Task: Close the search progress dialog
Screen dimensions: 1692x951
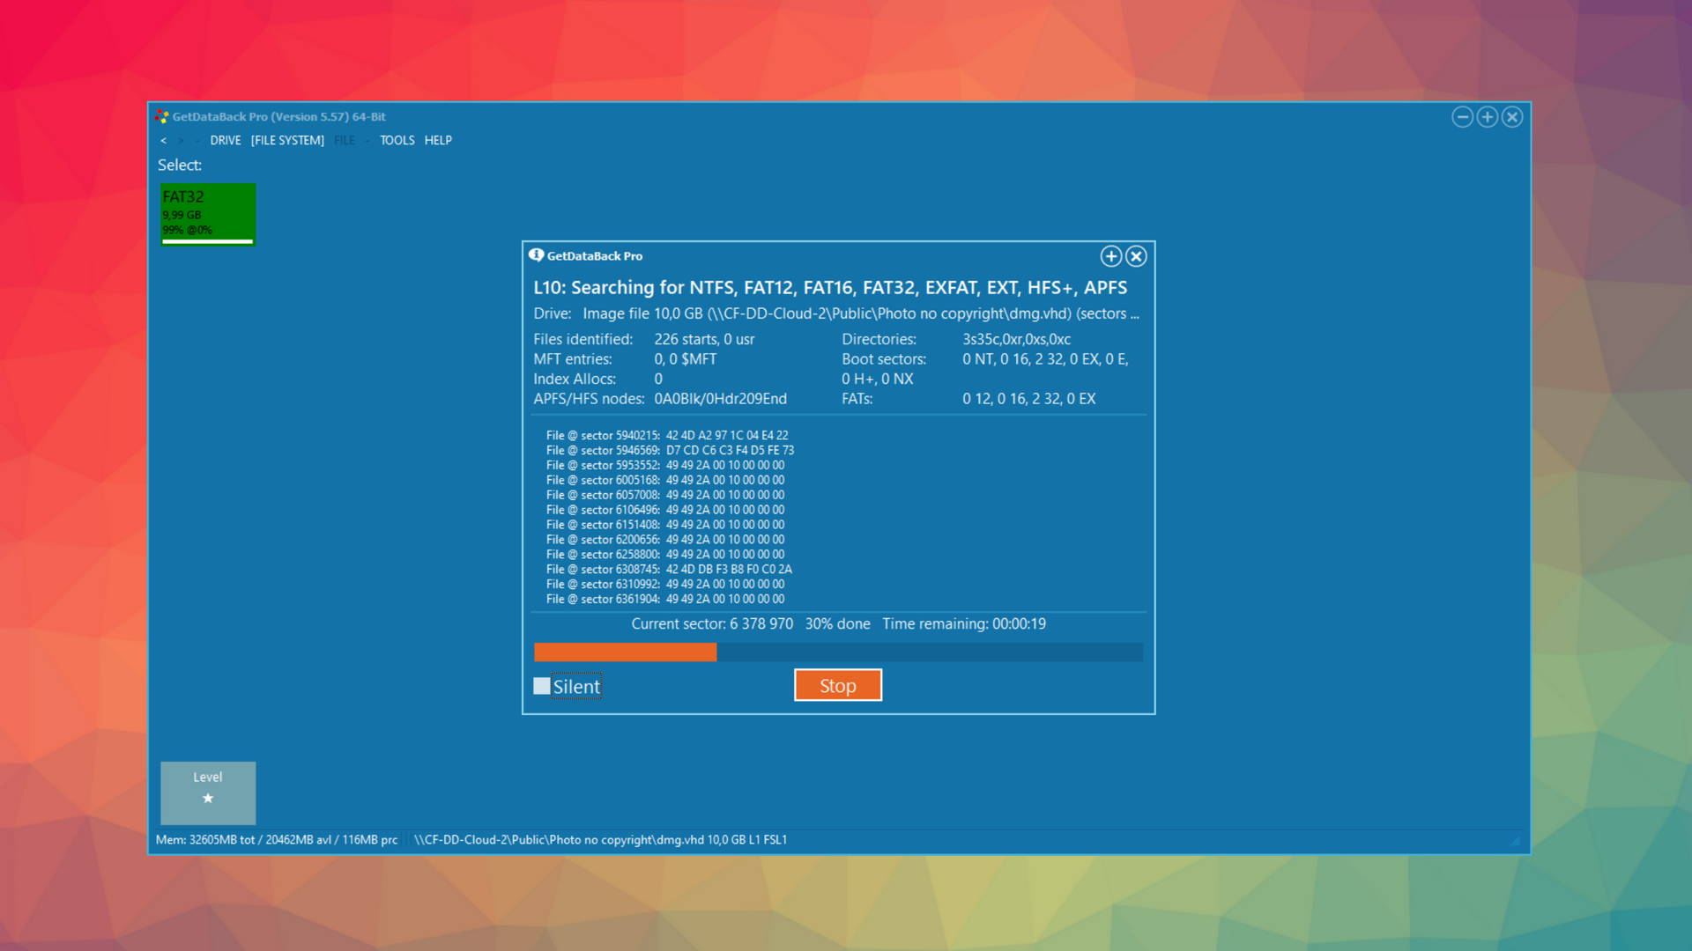Action: [1137, 256]
